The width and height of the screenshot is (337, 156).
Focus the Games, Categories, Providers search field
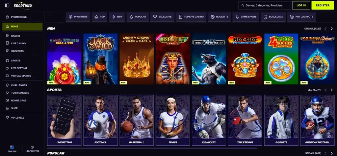click(x=265, y=5)
